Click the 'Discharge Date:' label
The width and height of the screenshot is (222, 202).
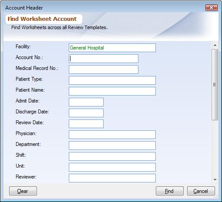click(x=32, y=112)
